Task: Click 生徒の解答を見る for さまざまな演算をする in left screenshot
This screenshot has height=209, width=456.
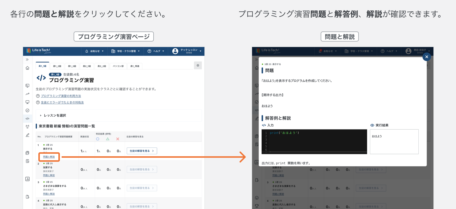Action: tap(142, 188)
